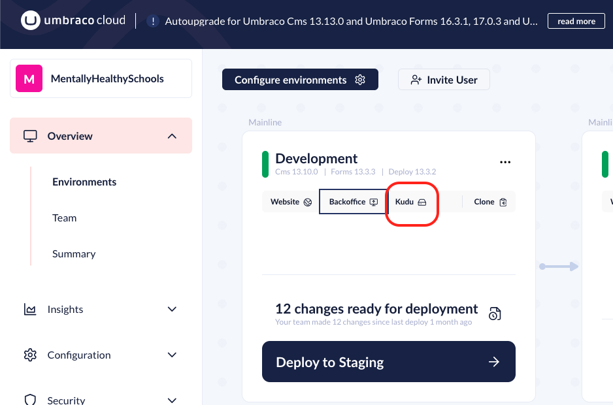
Task: Open the Summary page
Action: pos(74,254)
